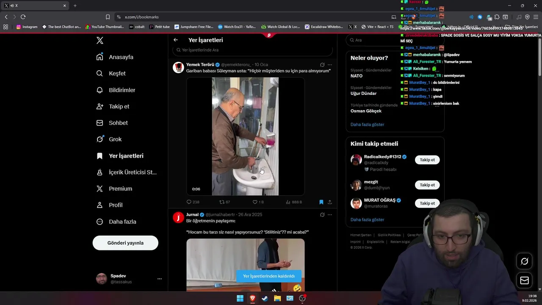Open İçerik Üreticisi Stüdyosu sidebar item
Screen dimensions: 542x305
point(127,172)
